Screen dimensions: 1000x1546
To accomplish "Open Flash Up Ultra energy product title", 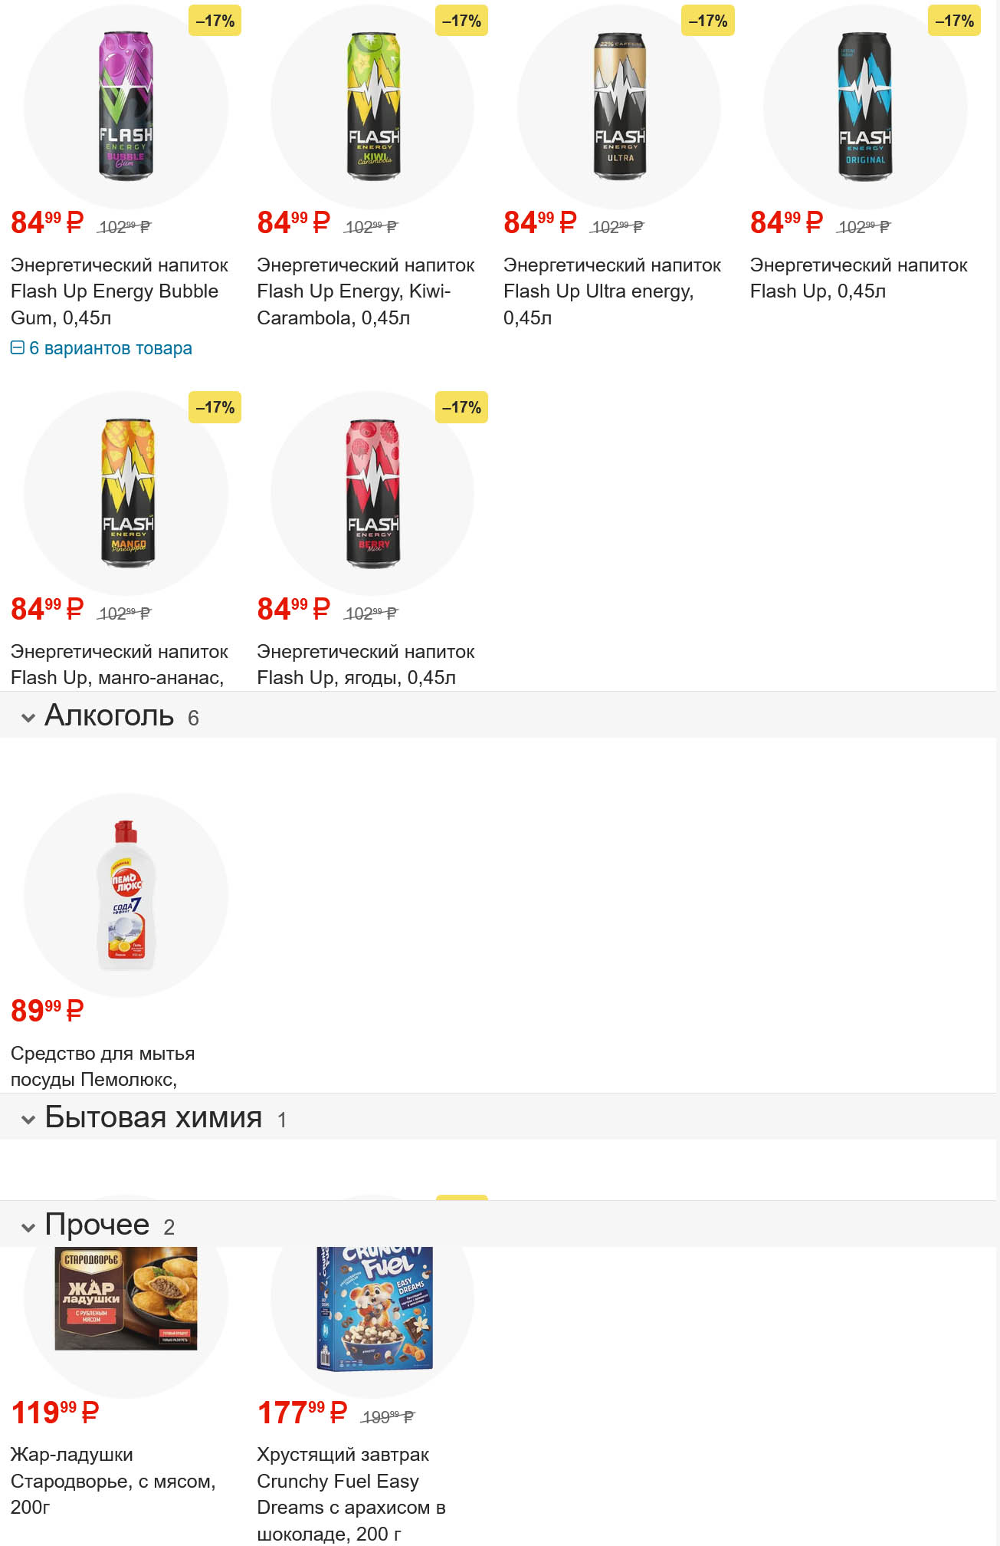I will click(611, 291).
